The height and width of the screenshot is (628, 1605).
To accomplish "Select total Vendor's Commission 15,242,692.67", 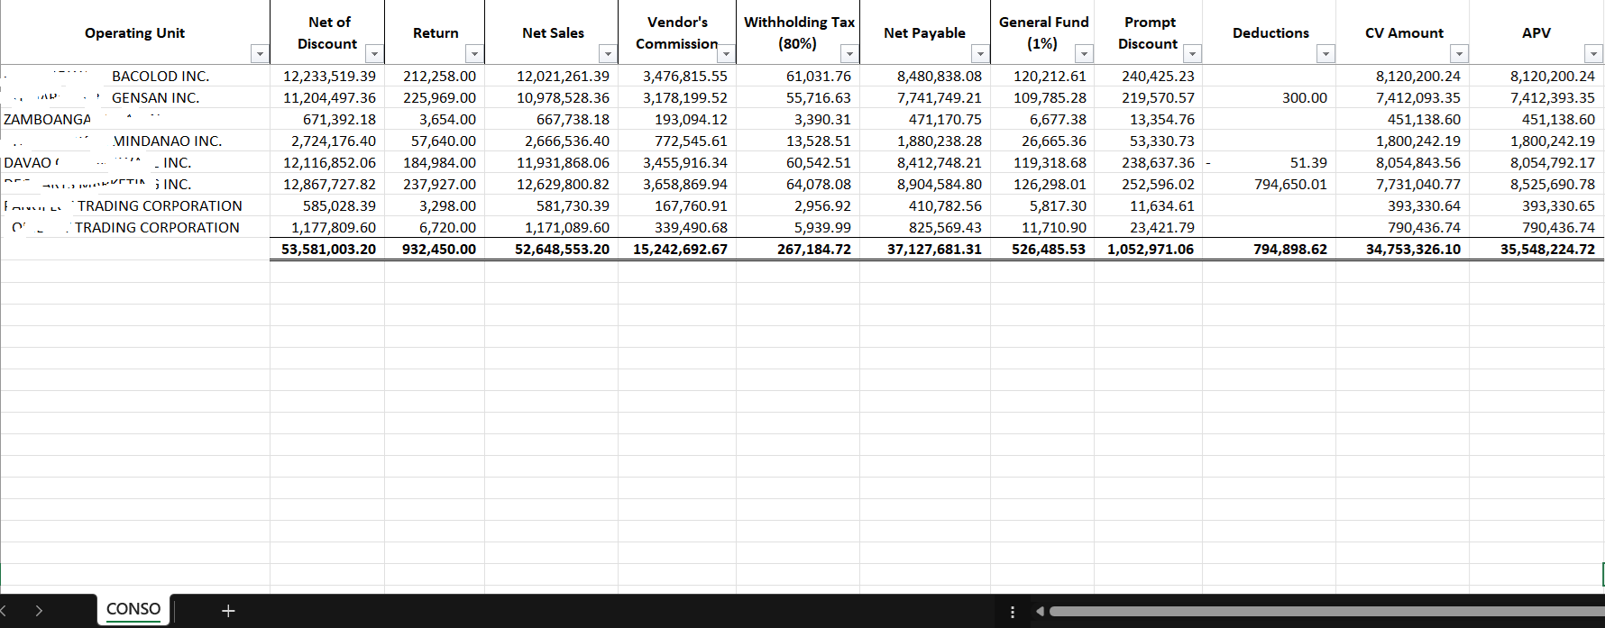I will coord(680,250).
